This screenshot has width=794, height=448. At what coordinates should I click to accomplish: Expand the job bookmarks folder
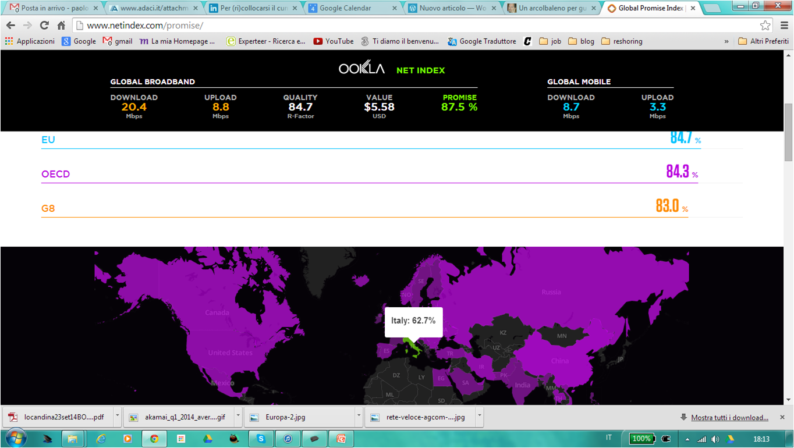550,41
